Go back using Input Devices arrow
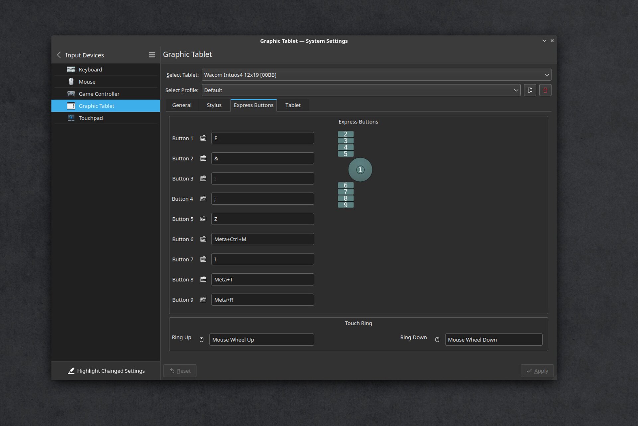This screenshot has width=638, height=426. coord(59,55)
